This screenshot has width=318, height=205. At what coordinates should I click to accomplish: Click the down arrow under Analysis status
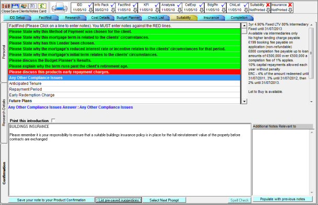pyautogui.click(x=179, y=10)
